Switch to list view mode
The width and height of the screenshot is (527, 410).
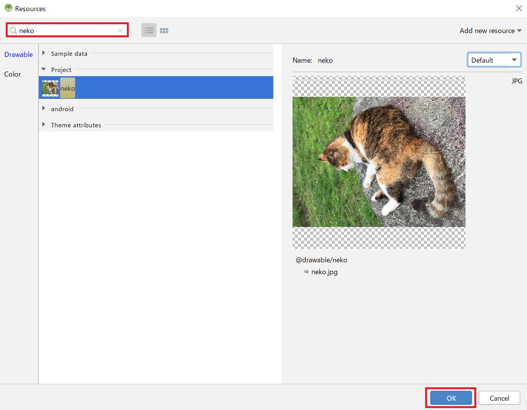149,30
